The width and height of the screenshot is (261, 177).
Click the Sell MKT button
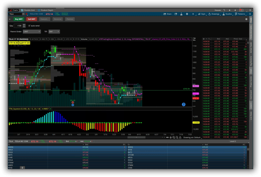point(32,19)
